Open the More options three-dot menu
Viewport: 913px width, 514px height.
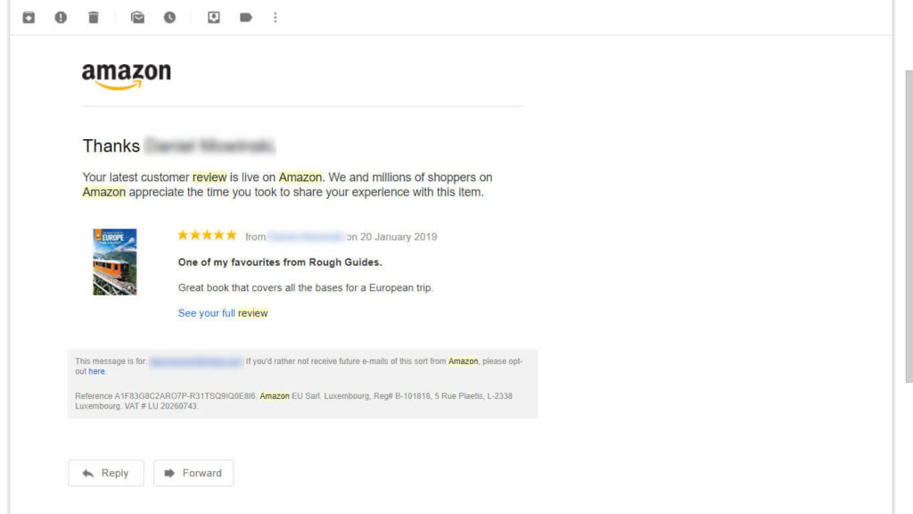tap(276, 18)
